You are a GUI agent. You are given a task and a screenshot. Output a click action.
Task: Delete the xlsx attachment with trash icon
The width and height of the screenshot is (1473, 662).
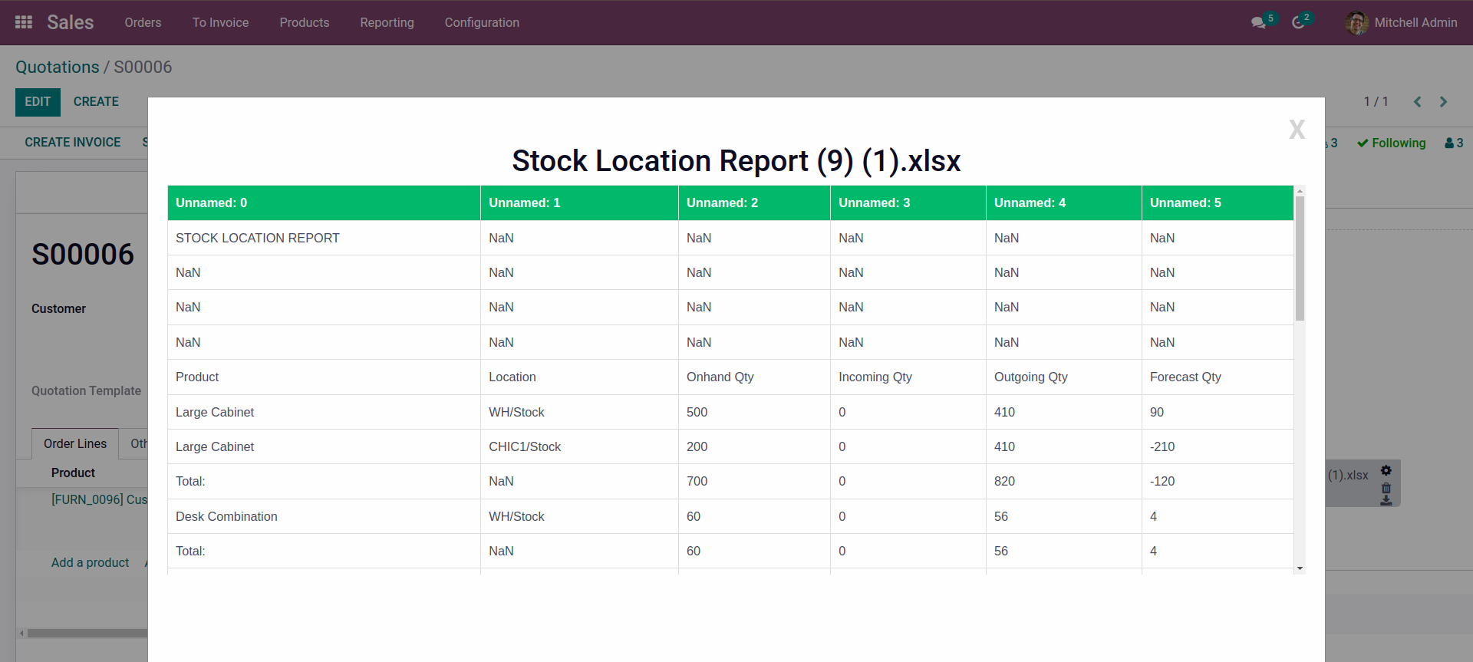click(x=1386, y=488)
